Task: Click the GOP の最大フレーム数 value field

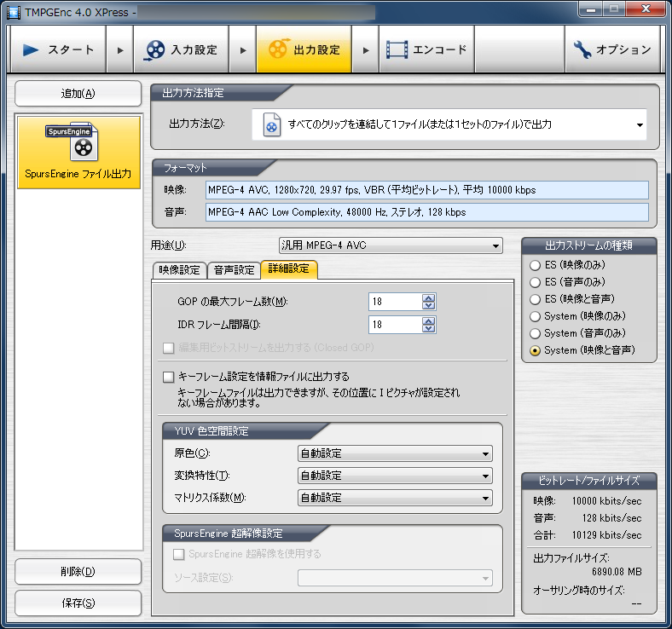Action: tap(395, 302)
